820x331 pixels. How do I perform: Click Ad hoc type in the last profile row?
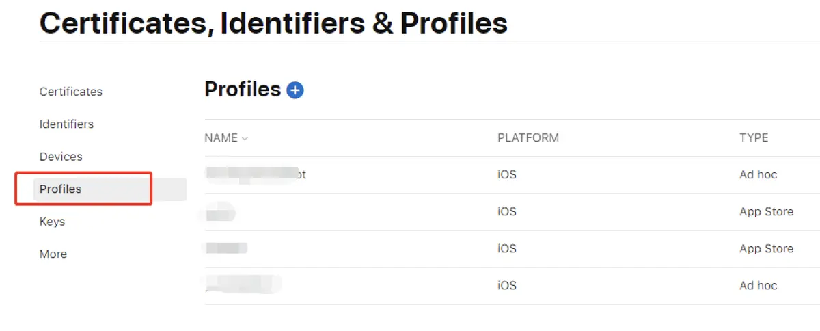tap(758, 285)
